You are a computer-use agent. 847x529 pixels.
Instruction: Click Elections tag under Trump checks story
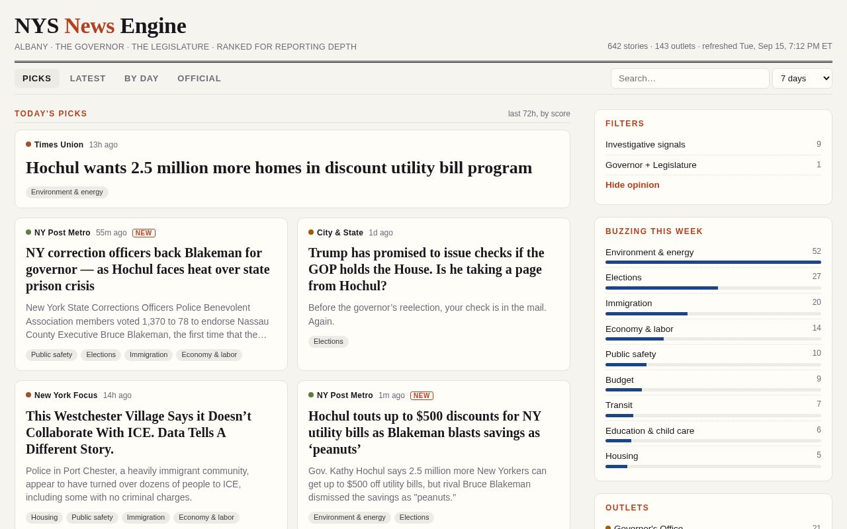click(x=328, y=342)
